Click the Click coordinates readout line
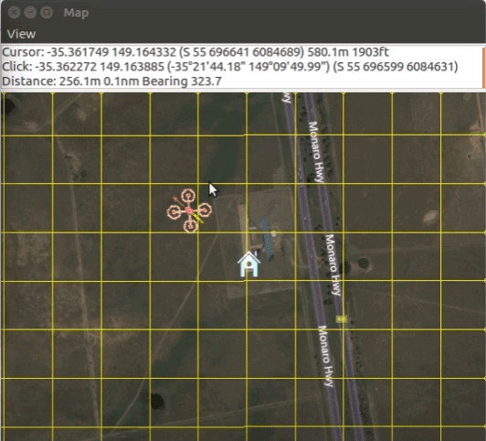The image size is (486, 441). [x=229, y=67]
